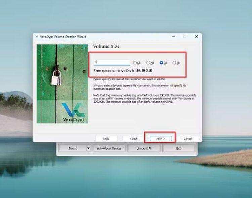Click Unmount All
The width and height of the screenshot is (252, 198).
click(x=144, y=148)
